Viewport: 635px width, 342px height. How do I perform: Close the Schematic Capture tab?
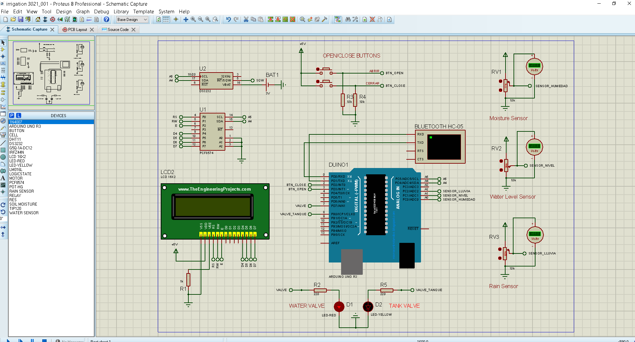pyautogui.click(x=52, y=30)
